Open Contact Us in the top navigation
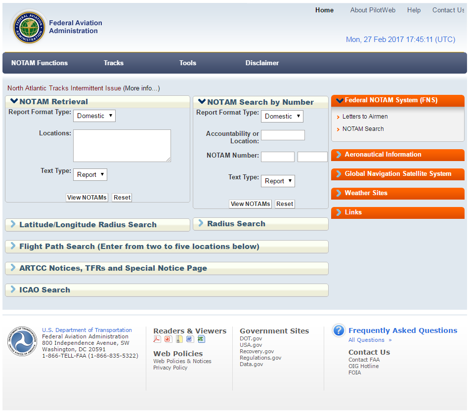This screenshot has width=470, height=413. pos(448,10)
